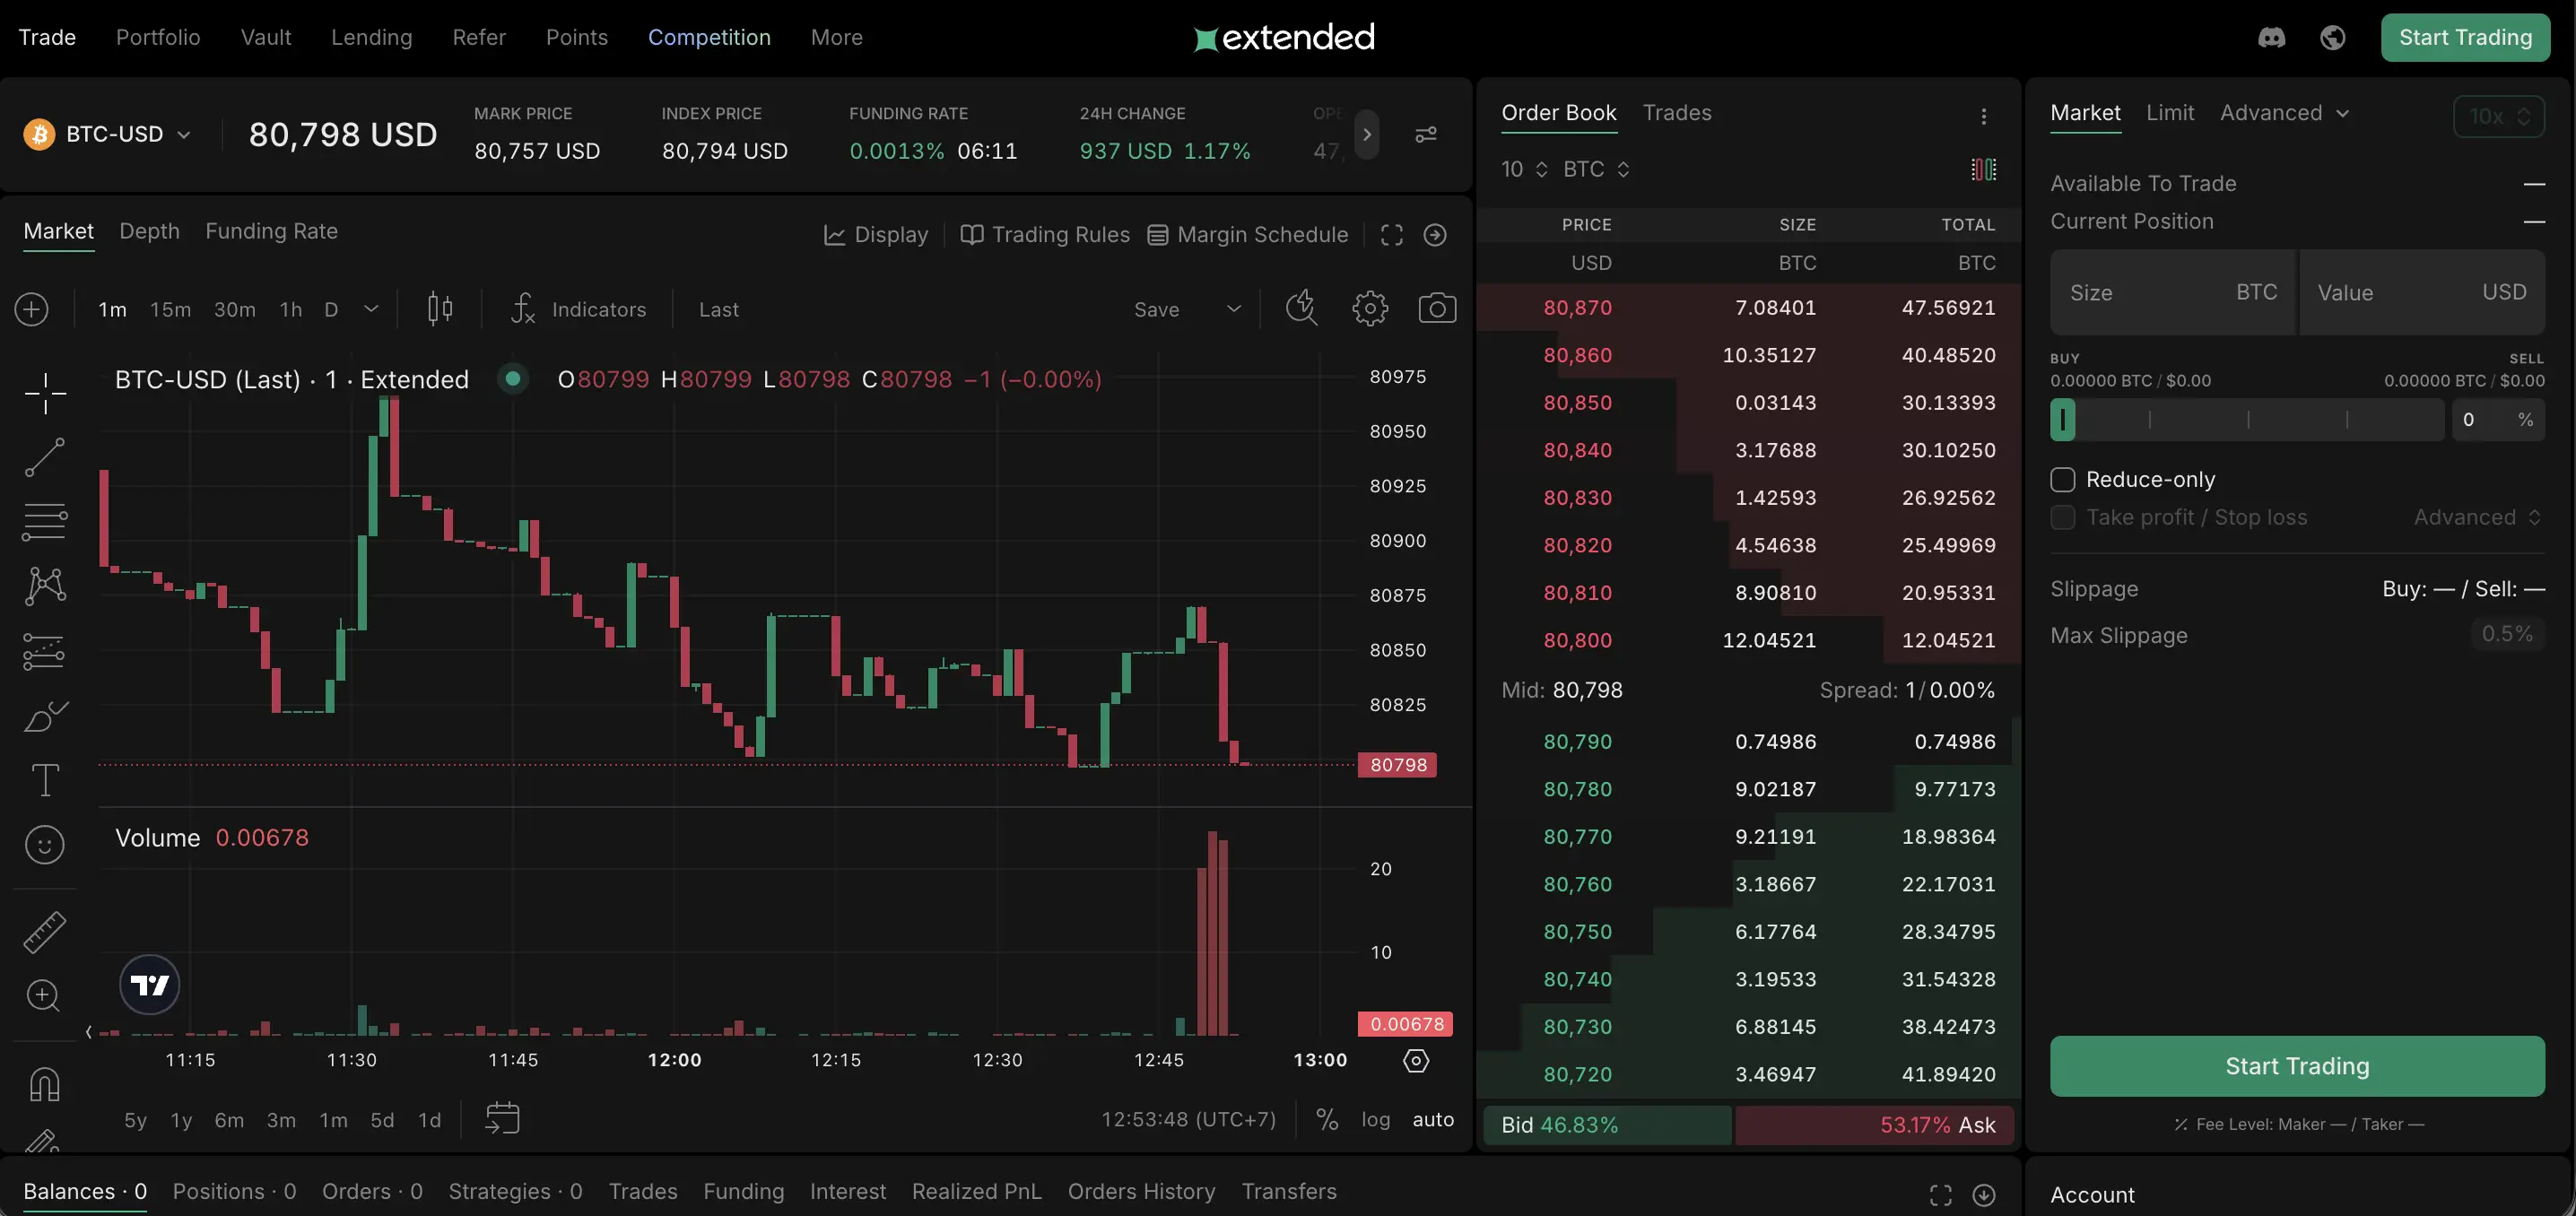The height and width of the screenshot is (1216, 2576).
Task: Open go to date calendar icon
Action: tap(502, 1118)
